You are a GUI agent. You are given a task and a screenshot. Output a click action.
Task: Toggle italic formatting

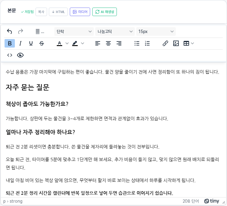(x=20, y=43)
